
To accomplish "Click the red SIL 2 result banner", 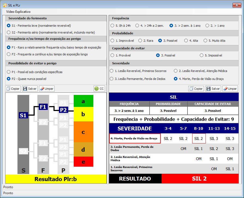I will click(x=200, y=179).
